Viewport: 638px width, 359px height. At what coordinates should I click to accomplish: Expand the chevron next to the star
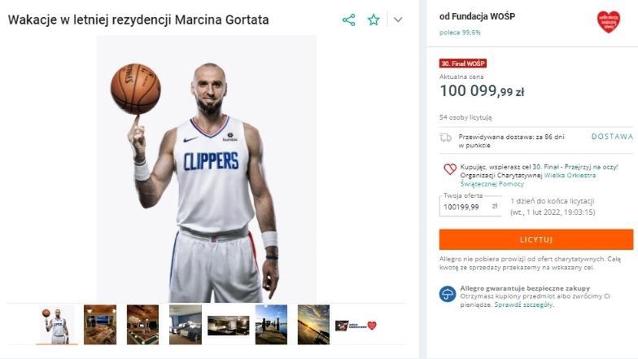[x=397, y=20]
